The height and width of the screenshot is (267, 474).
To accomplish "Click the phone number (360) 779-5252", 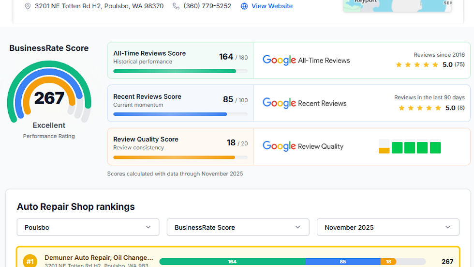I will pos(207,6).
